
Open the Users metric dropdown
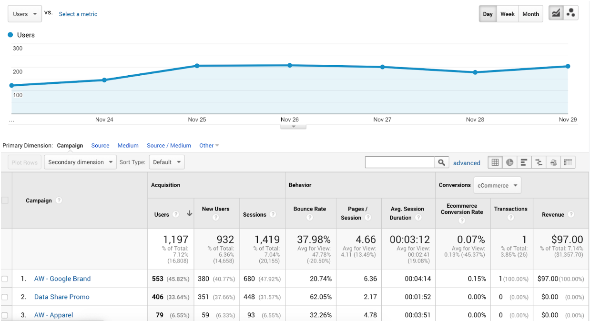pyautogui.click(x=25, y=14)
